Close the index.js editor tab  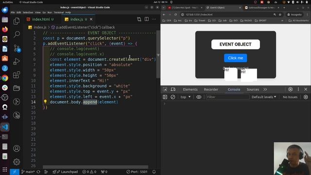(x=91, y=19)
